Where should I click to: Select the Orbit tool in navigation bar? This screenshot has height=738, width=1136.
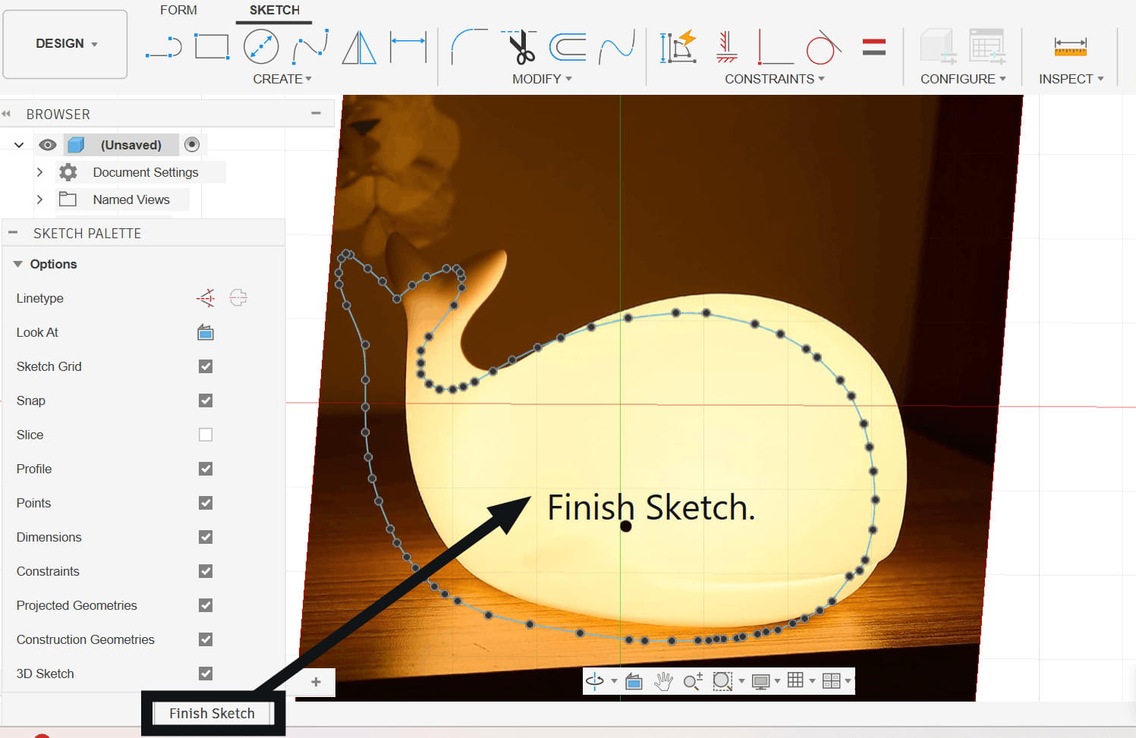click(595, 681)
